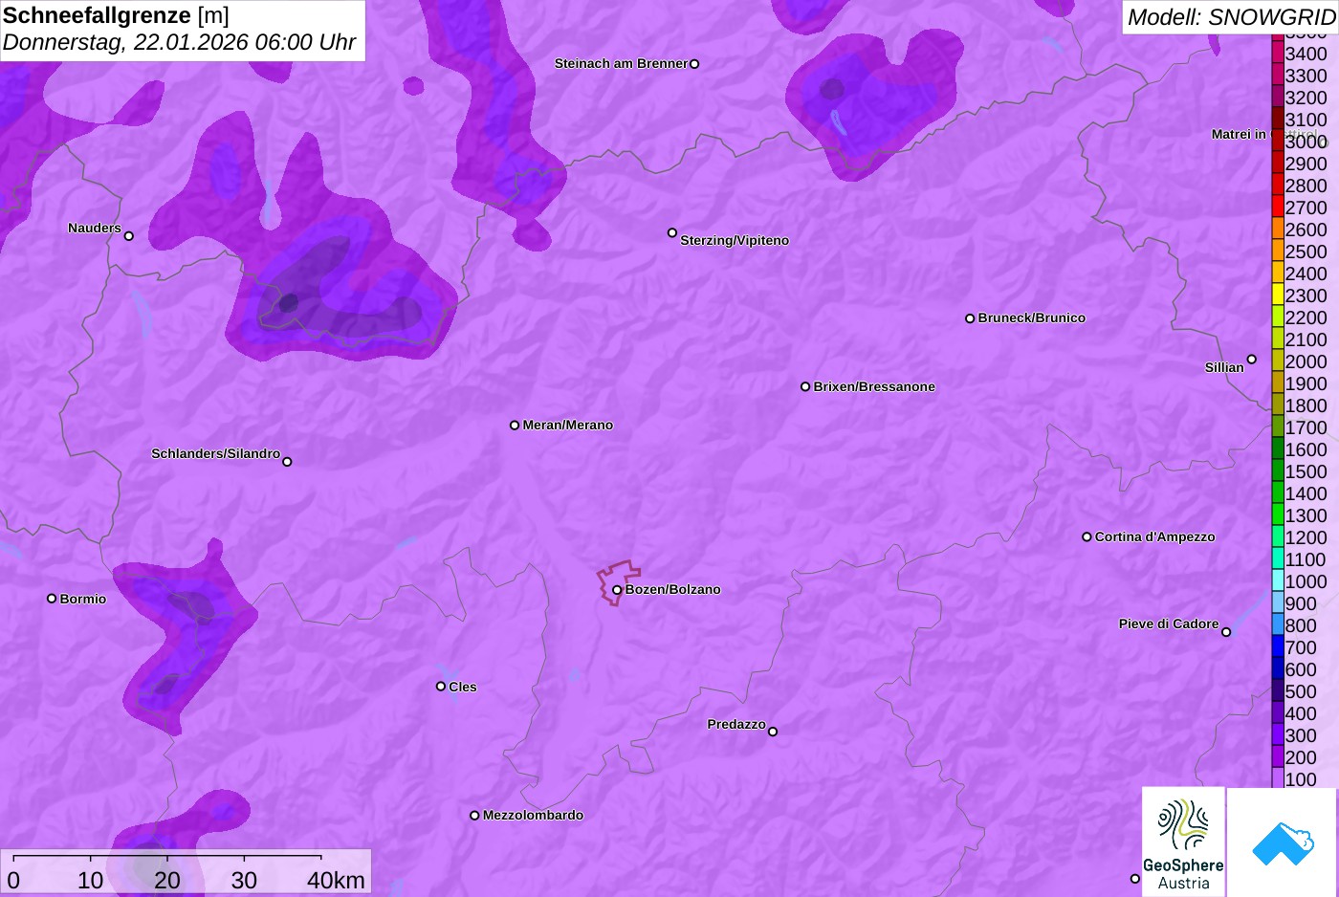This screenshot has width=1339, height=897.
Task: Click the Nauders location marker
Action: (x=129, y=236)
